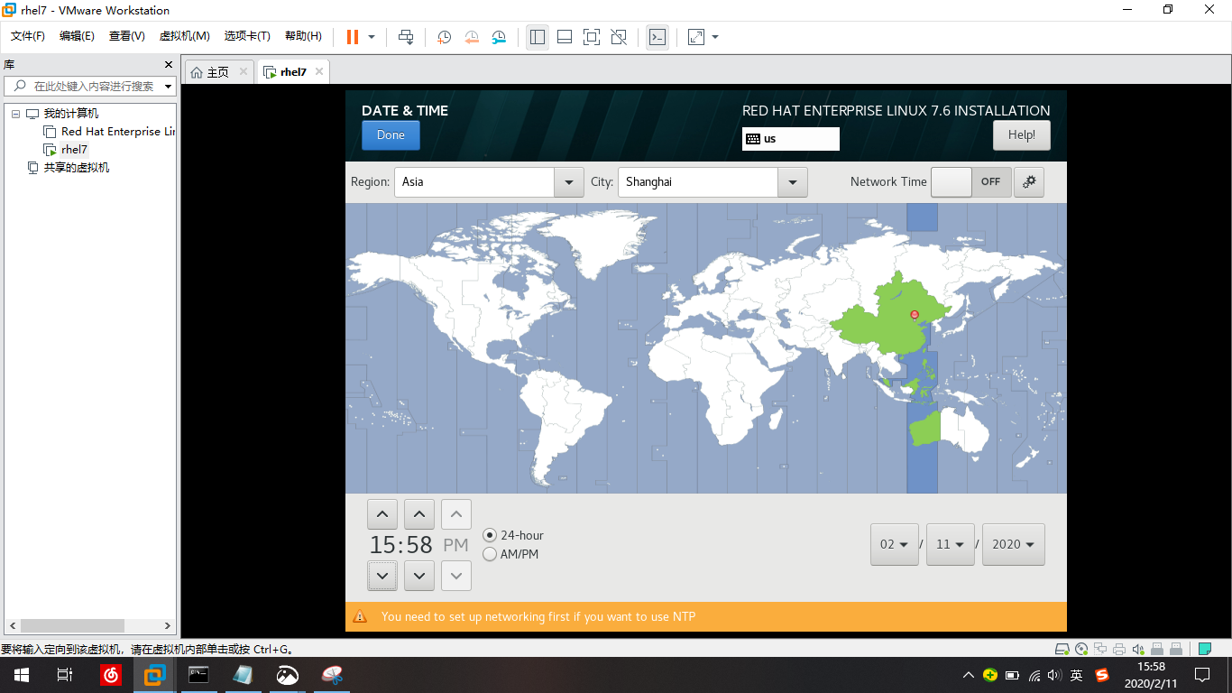Click the sound card status icon

[1137, 649]
